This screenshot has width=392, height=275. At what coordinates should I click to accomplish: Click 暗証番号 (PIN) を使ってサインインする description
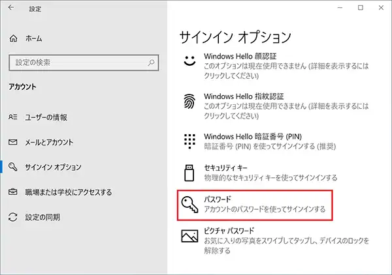(x=270, y=147)
